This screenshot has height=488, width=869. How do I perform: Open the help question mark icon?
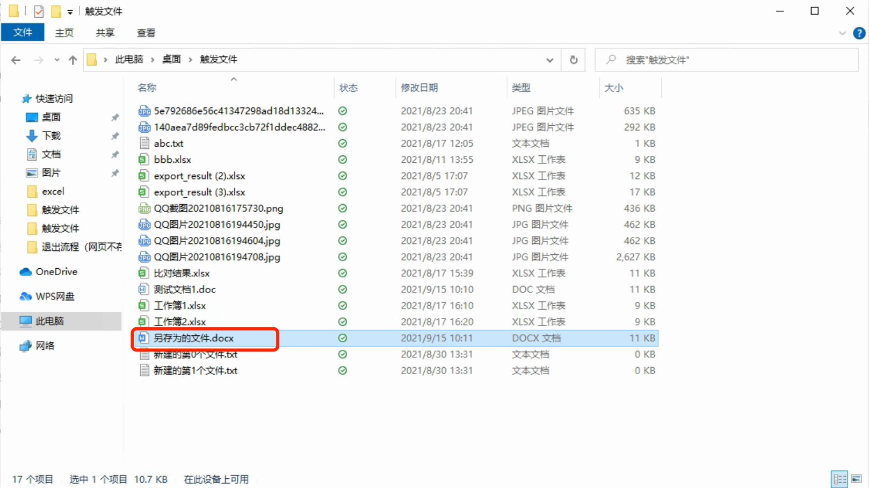pyautogui.click(x=859, y=33)
